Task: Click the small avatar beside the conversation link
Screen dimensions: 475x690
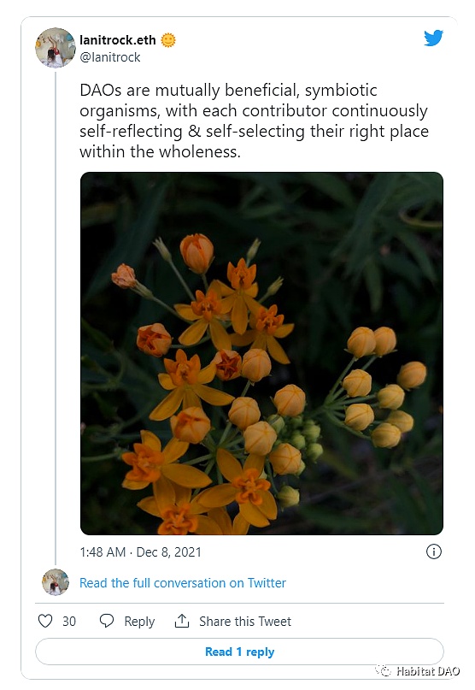Action: point(56,582)
